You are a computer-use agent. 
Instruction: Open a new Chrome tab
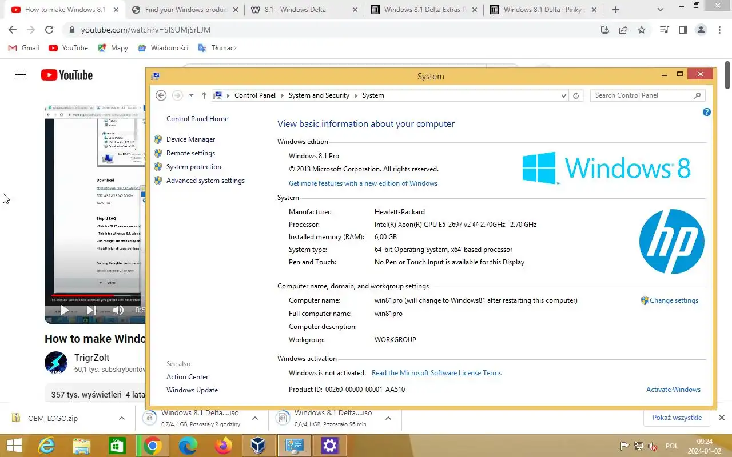point(616,10)
